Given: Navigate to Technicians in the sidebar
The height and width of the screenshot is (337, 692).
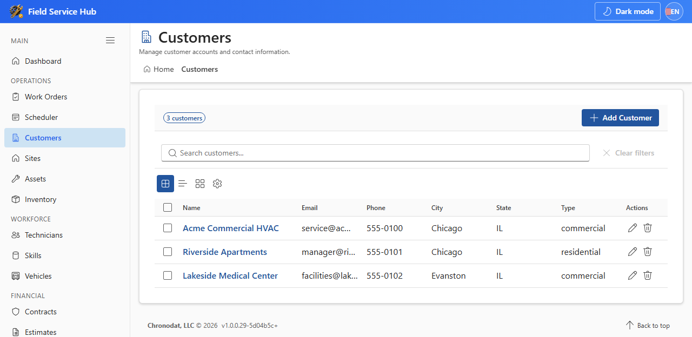Looking at the screenshot, I should point(65,235).
